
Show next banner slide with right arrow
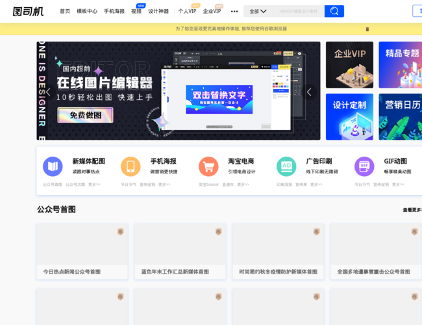point(309,92)
